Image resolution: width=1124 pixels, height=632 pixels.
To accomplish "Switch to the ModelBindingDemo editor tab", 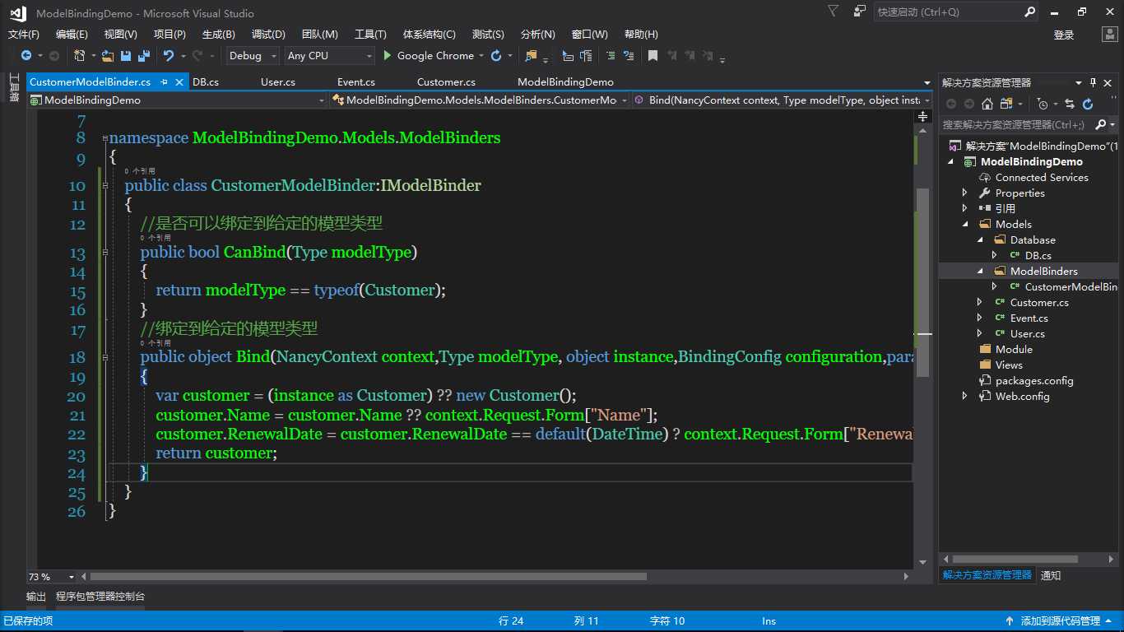I will pos(565,82).
